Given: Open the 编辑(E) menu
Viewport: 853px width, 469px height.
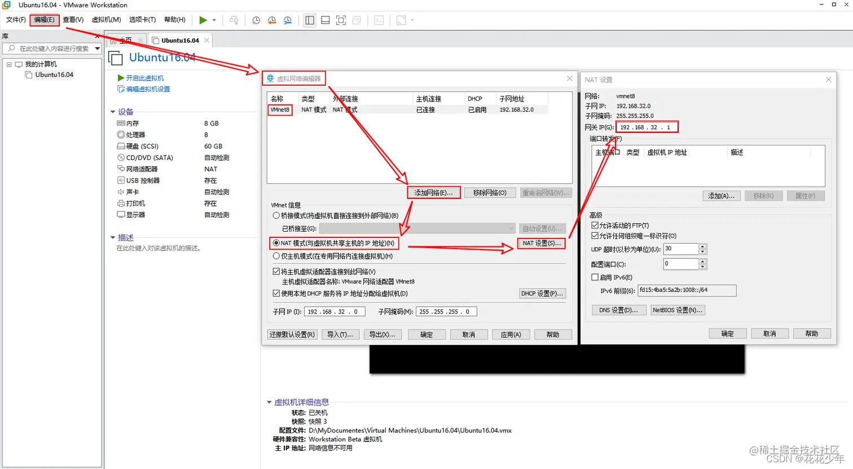Looking at the screenshot, I should tap(44, 20).
